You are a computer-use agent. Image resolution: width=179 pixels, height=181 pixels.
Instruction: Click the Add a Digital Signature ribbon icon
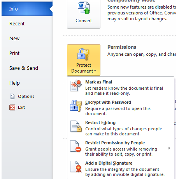(x=76, y=167)
